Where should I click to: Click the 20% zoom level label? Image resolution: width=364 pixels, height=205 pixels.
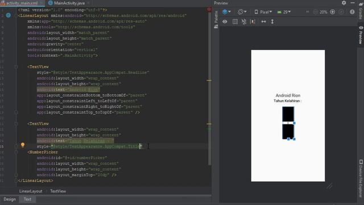click(x=324, y=12)
